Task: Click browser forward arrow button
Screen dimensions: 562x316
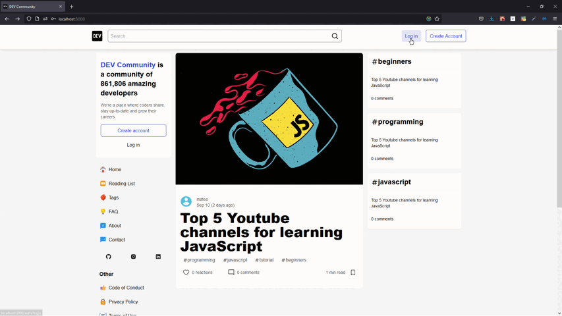Action: click(x=18, y=19)
